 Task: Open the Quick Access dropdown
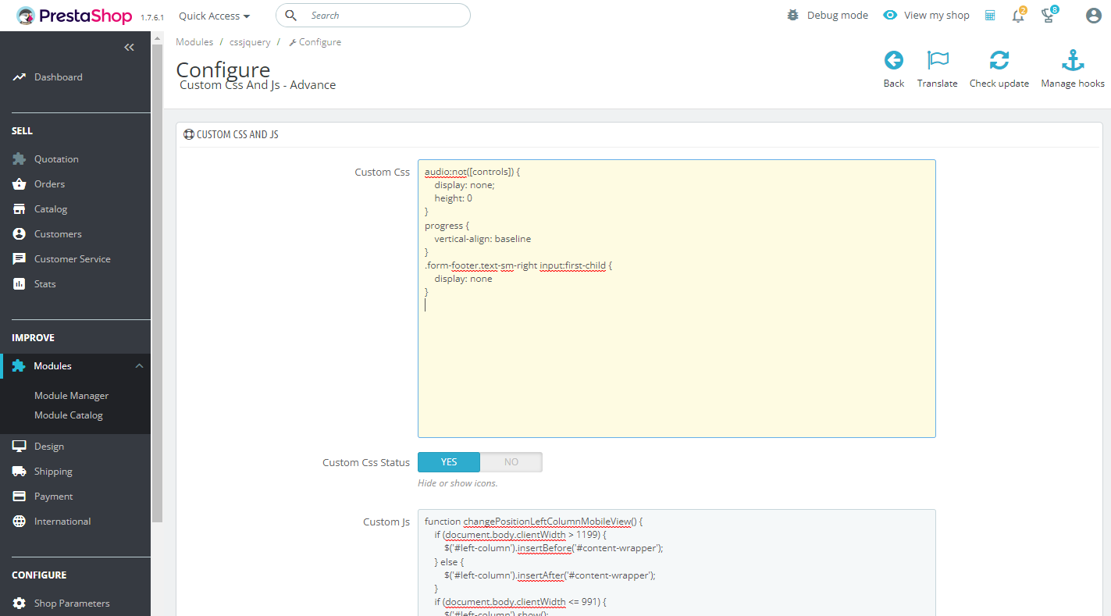(215, 16)
